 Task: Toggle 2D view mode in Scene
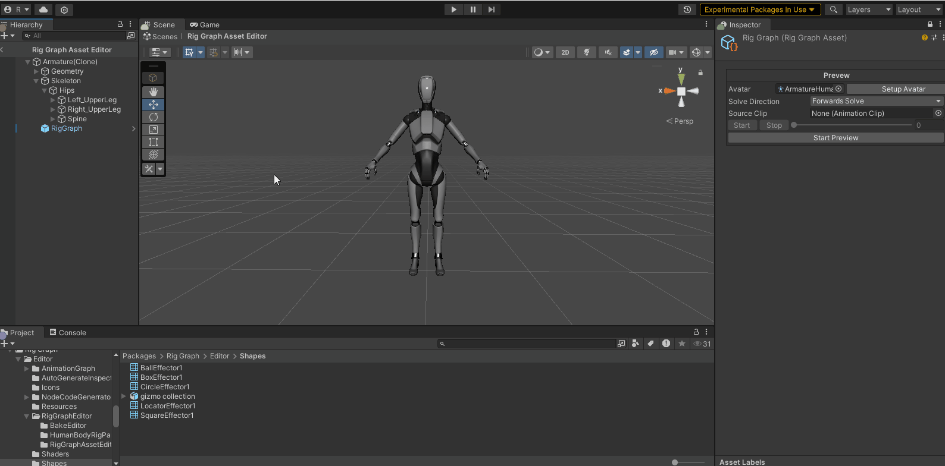(565, 52)
